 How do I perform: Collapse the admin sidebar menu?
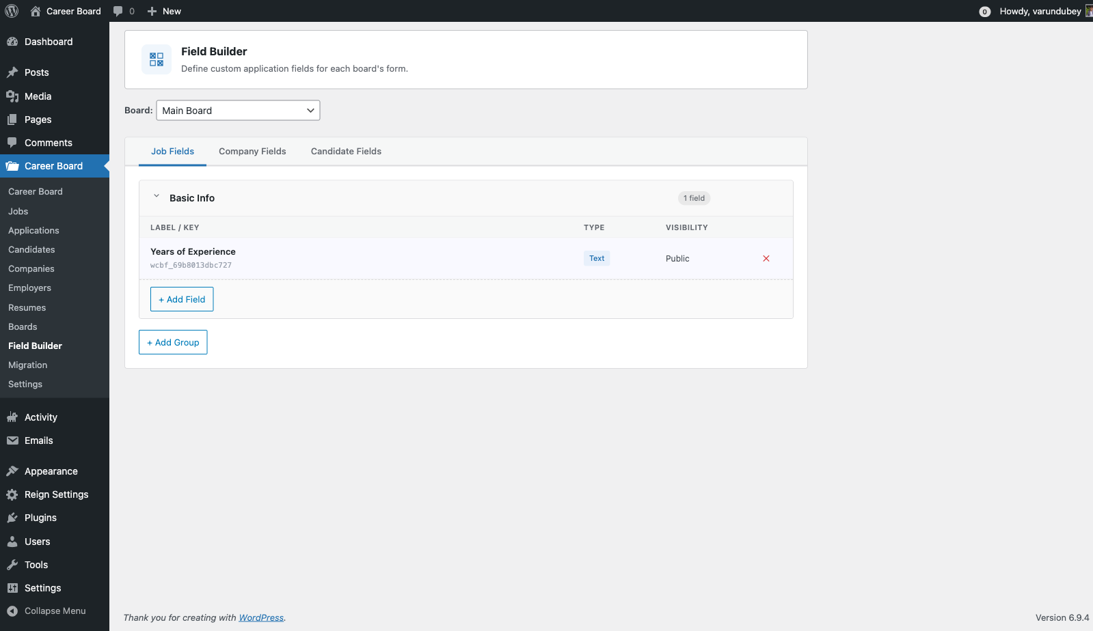[x=55, y=611]
